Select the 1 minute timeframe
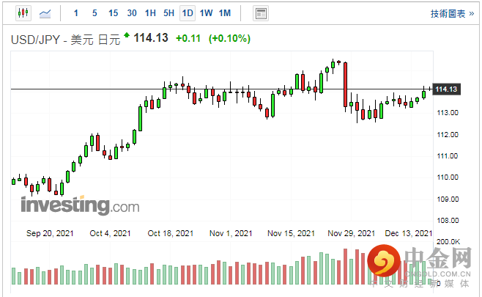Screen dimensions: 482x297 click(76, 13)
